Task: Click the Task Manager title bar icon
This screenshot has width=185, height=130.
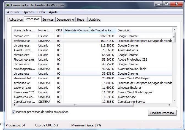Action: click(8, 5)
